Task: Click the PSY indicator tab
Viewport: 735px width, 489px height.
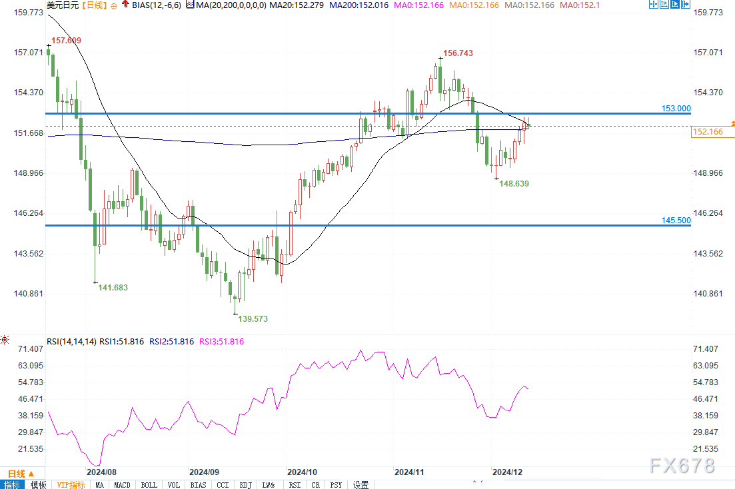Action: [x=338, y=484]
